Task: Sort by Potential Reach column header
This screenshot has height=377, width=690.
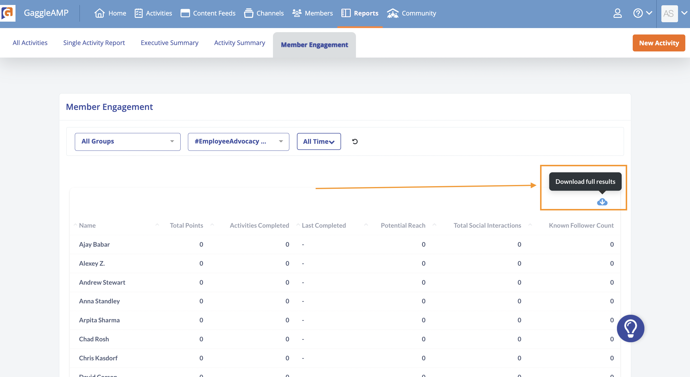Action: click(x=403, y=225)
